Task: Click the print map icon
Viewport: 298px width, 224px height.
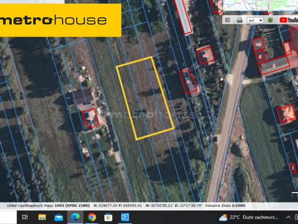Action: 239,20
